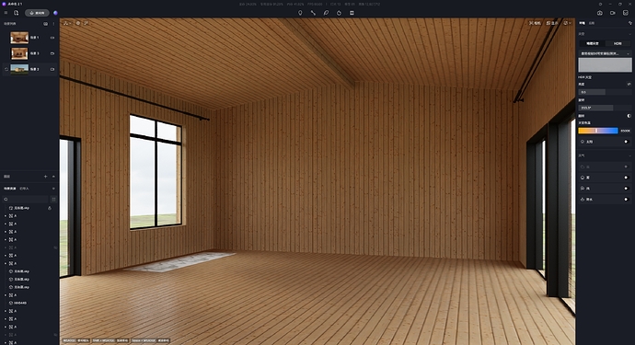Open the hamburger main menu
This screenshot has height=345, width=635.
coord(6,13)
